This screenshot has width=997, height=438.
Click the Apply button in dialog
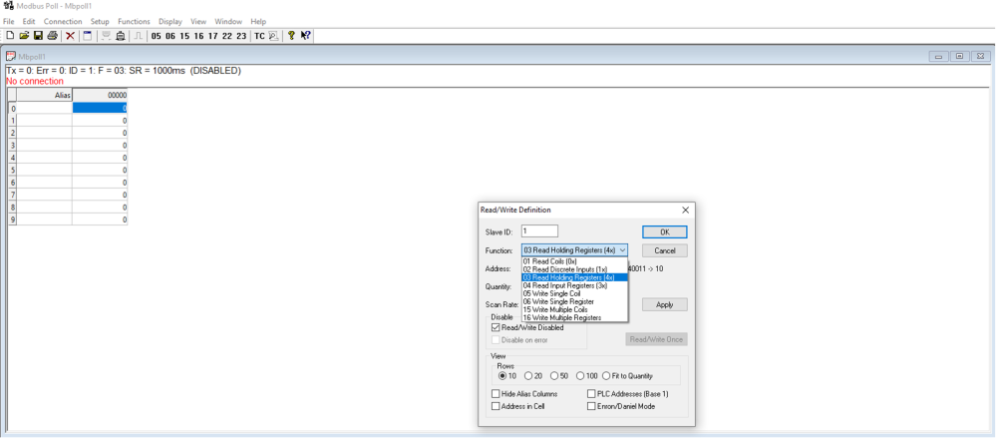(664, 305)
